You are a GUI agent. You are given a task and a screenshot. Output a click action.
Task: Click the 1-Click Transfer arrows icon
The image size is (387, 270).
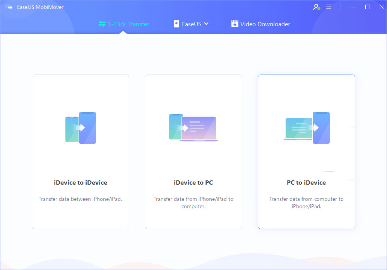tap(102, 24)
